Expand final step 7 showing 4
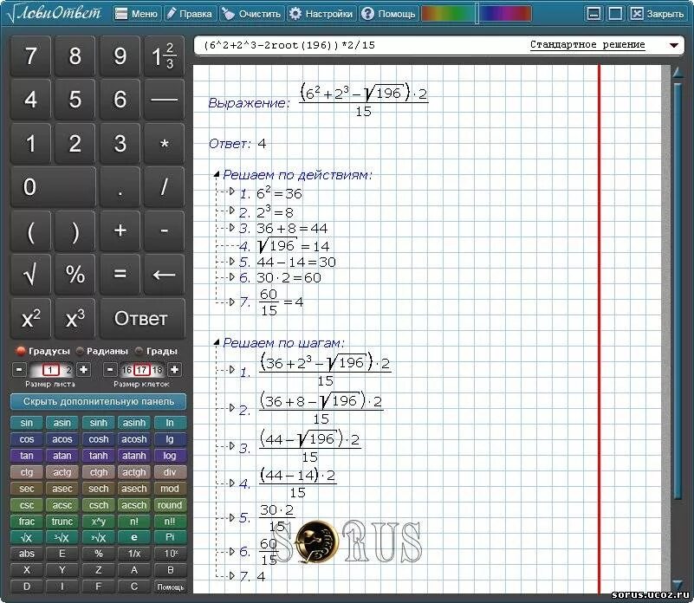Viewport: 694px width, 603px height. point(231,575)
